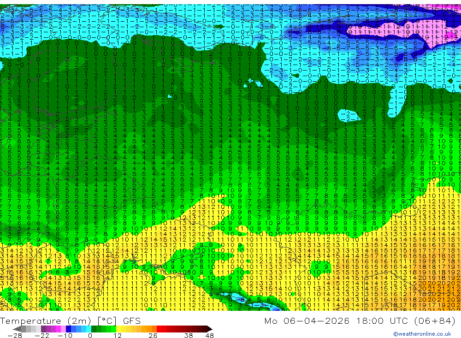Pick the dark blue swatch in legend
The width and height of the screenshot is (461, 338).
[x=68, y=329]
